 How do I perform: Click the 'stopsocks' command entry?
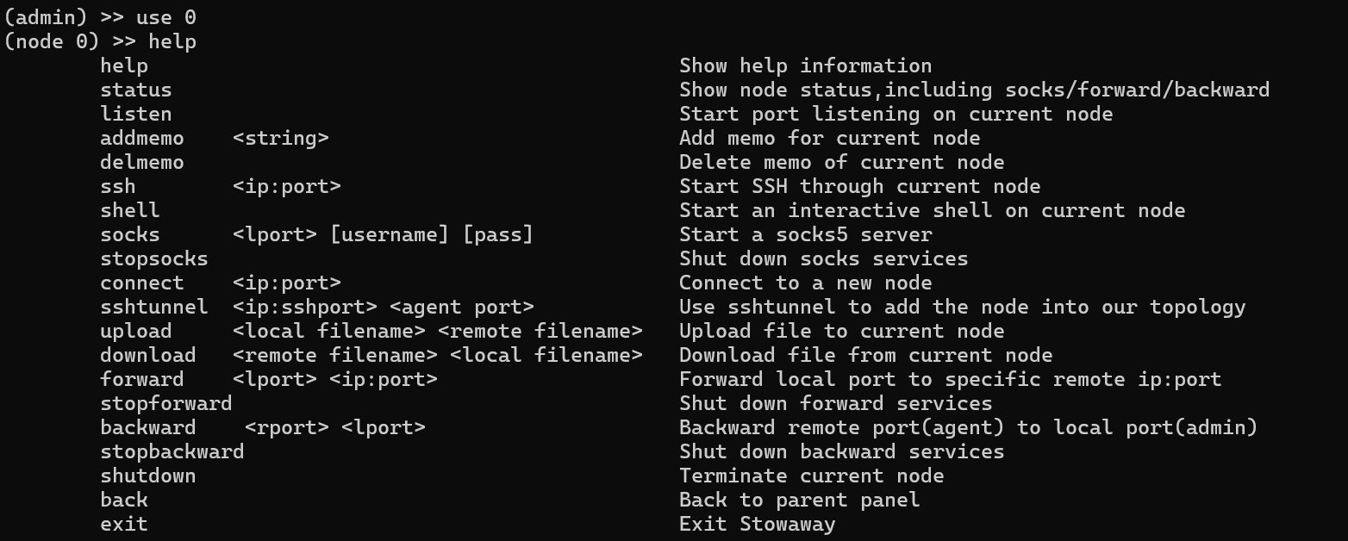click(154, 258)
